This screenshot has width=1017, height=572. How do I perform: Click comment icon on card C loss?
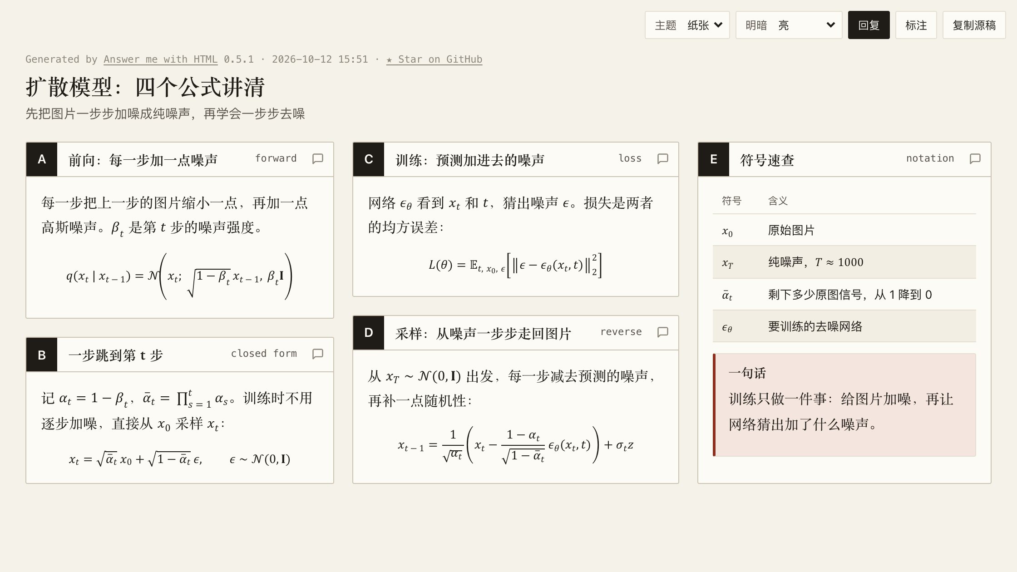tap(663, 159)
